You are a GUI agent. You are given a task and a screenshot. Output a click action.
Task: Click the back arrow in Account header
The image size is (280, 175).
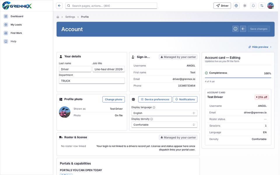point(243,29)
